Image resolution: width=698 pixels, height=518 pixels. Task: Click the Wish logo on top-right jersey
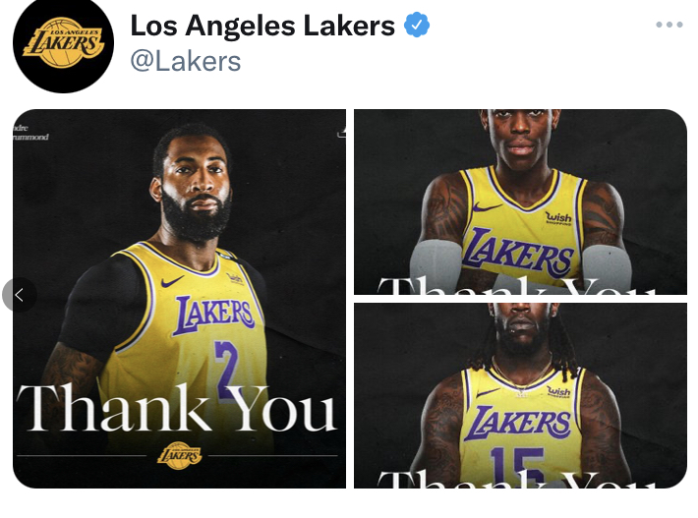click(x=558, y=218)
